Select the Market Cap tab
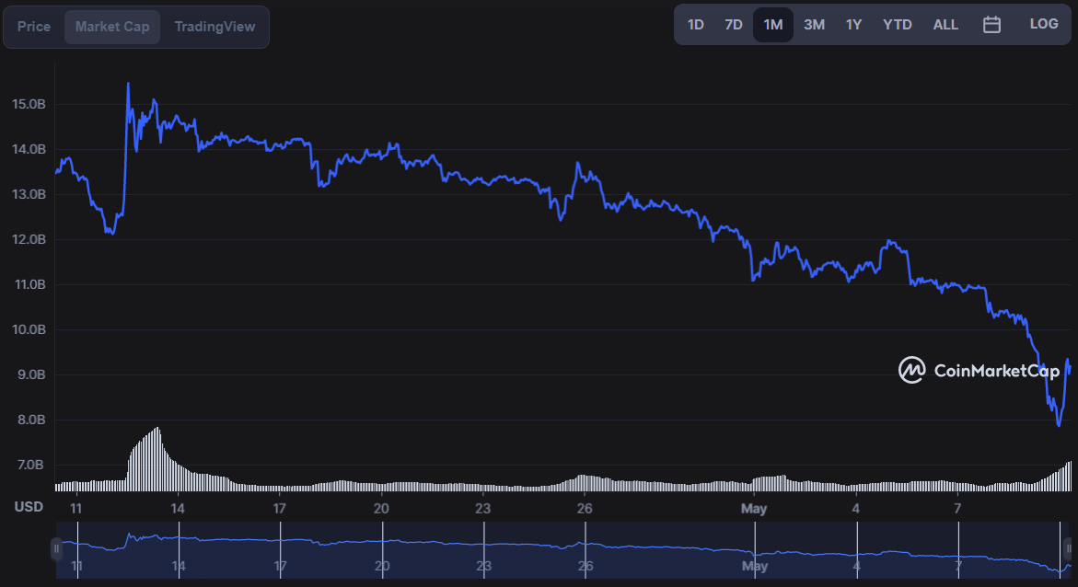The image size is (1078, 587). click(x=112, y=27)
